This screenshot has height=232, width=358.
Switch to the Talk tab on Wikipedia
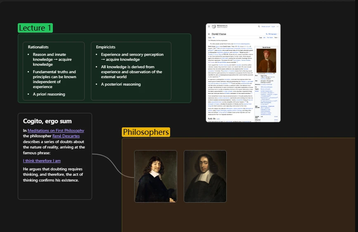[213, 37]
